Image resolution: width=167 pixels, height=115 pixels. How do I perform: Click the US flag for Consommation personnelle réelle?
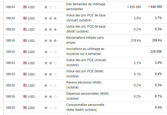(x=25, y=108)
